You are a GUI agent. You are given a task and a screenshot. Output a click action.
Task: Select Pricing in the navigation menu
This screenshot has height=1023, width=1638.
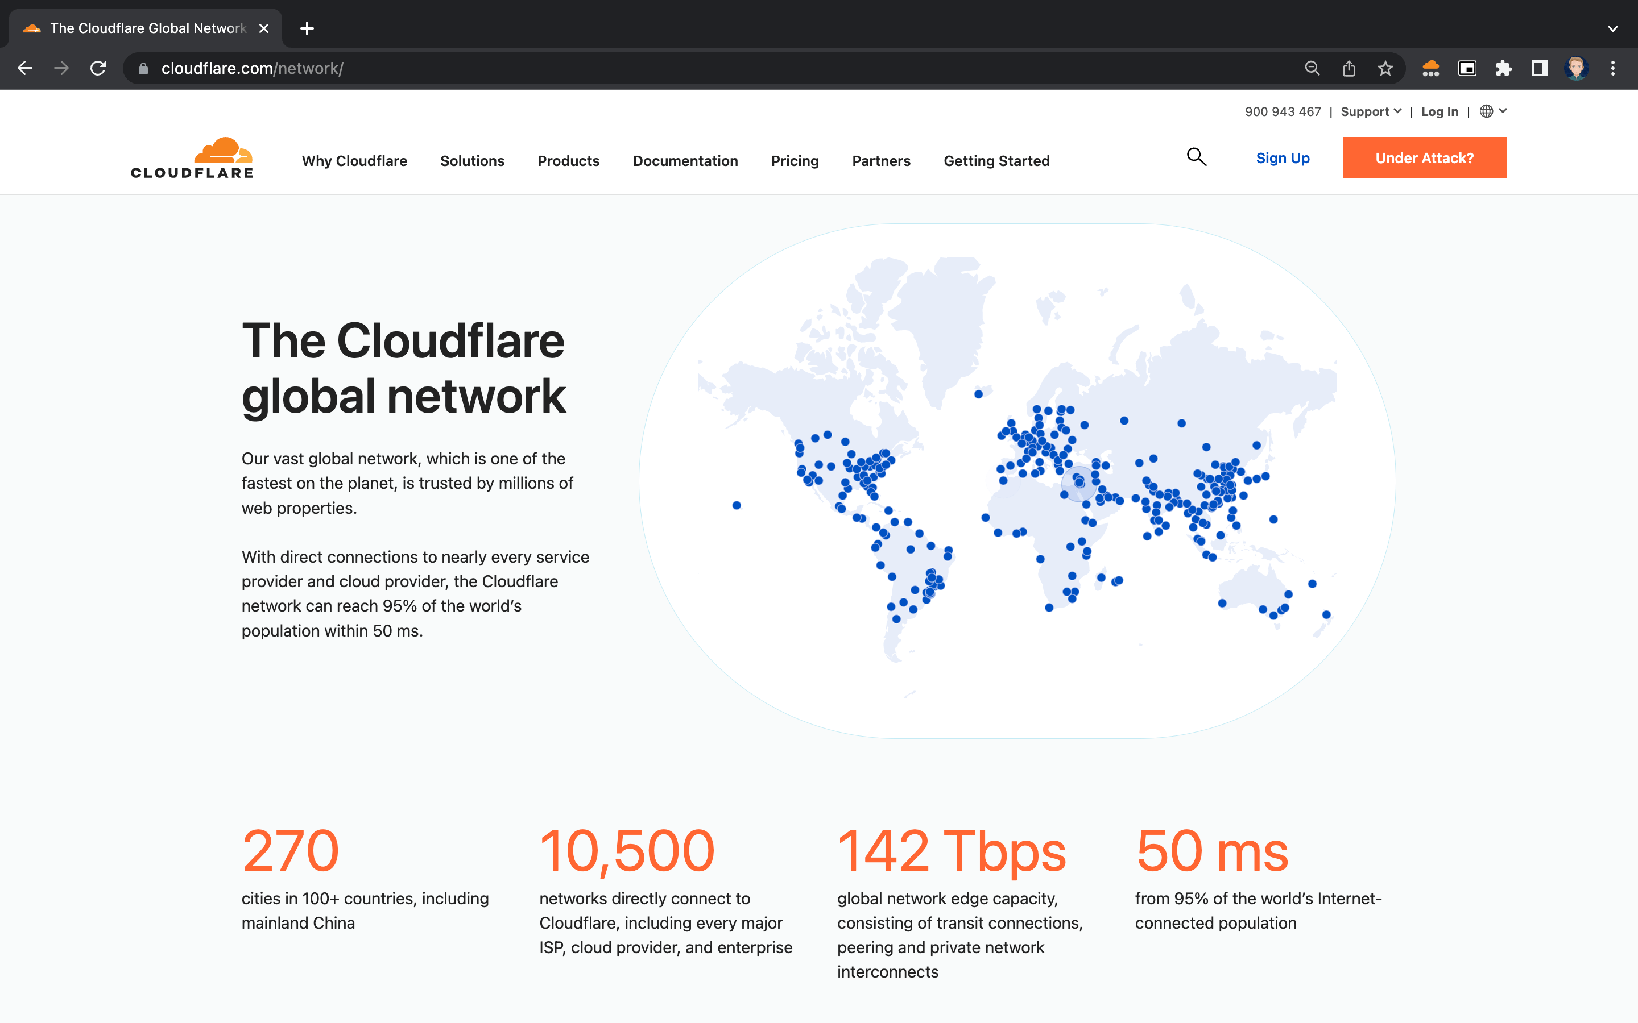(x=795, y=160)
